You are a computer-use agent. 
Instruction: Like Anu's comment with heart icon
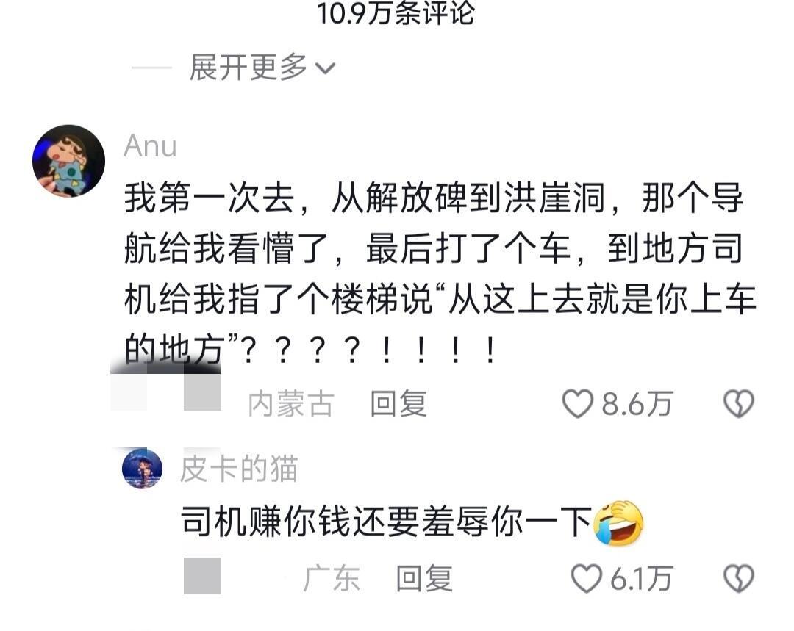tap(577, 404)
